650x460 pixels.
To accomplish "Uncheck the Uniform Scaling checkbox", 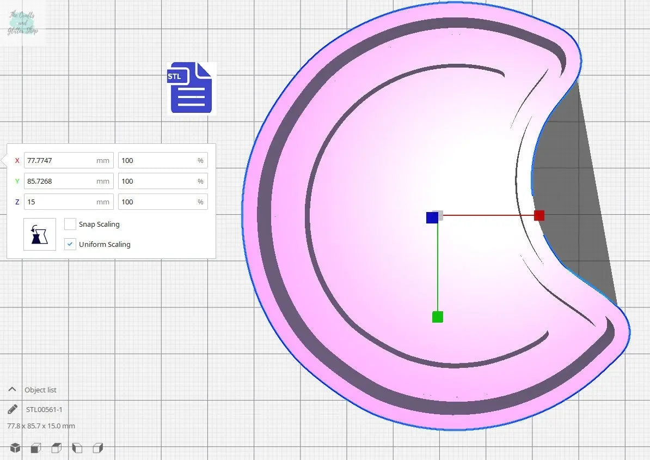I will pyautogui.click(x=70, y=244).
